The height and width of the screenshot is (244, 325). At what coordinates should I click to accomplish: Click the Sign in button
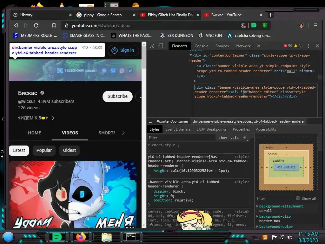[123, 50]
